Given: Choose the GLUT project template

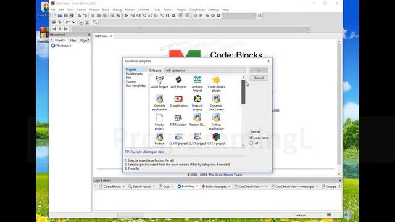Looking at the screenshot, I should [x=197, y=139].
